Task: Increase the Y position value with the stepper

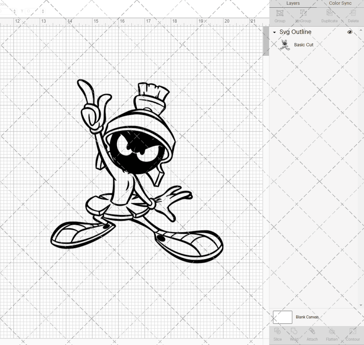Action: pyautogui.click(x=43, y=10)
